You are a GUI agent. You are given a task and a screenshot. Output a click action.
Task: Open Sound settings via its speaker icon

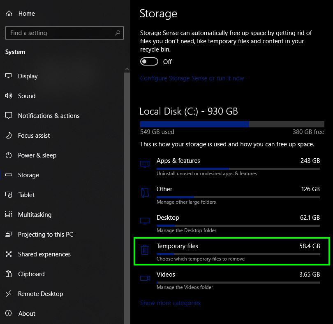click(x=9, y=96)
